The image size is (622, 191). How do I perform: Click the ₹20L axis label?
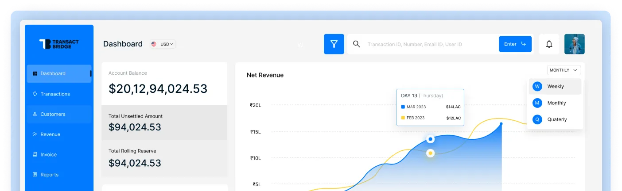pos(256,105)
